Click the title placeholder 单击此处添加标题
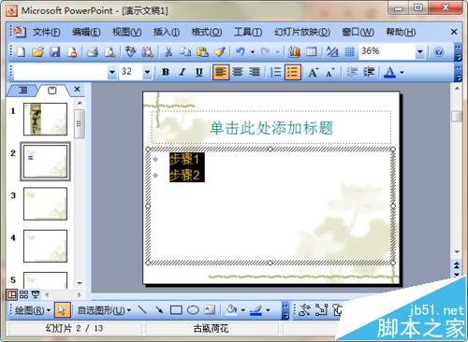The width and height of the screenshot is (468, 342). [271, 128]
